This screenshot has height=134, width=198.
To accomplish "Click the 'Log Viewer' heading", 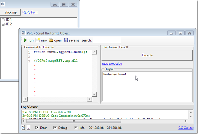I will (x=29, y=107).
